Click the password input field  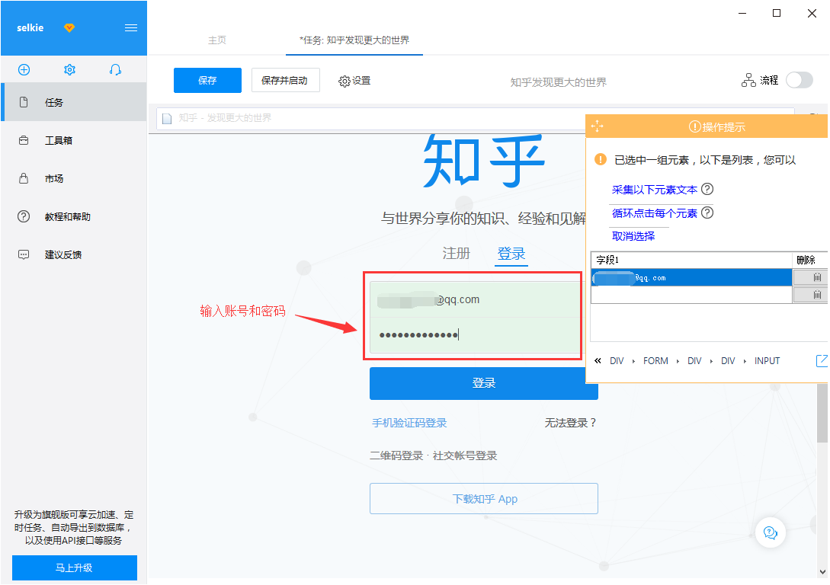tap(475, 335)
